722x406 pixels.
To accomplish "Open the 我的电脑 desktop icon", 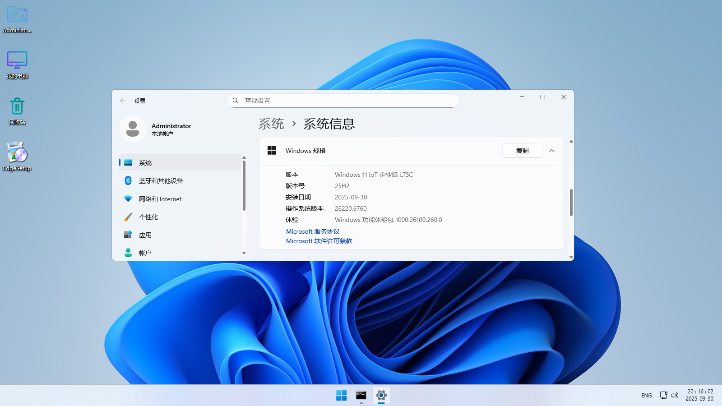I will (17, 65).
